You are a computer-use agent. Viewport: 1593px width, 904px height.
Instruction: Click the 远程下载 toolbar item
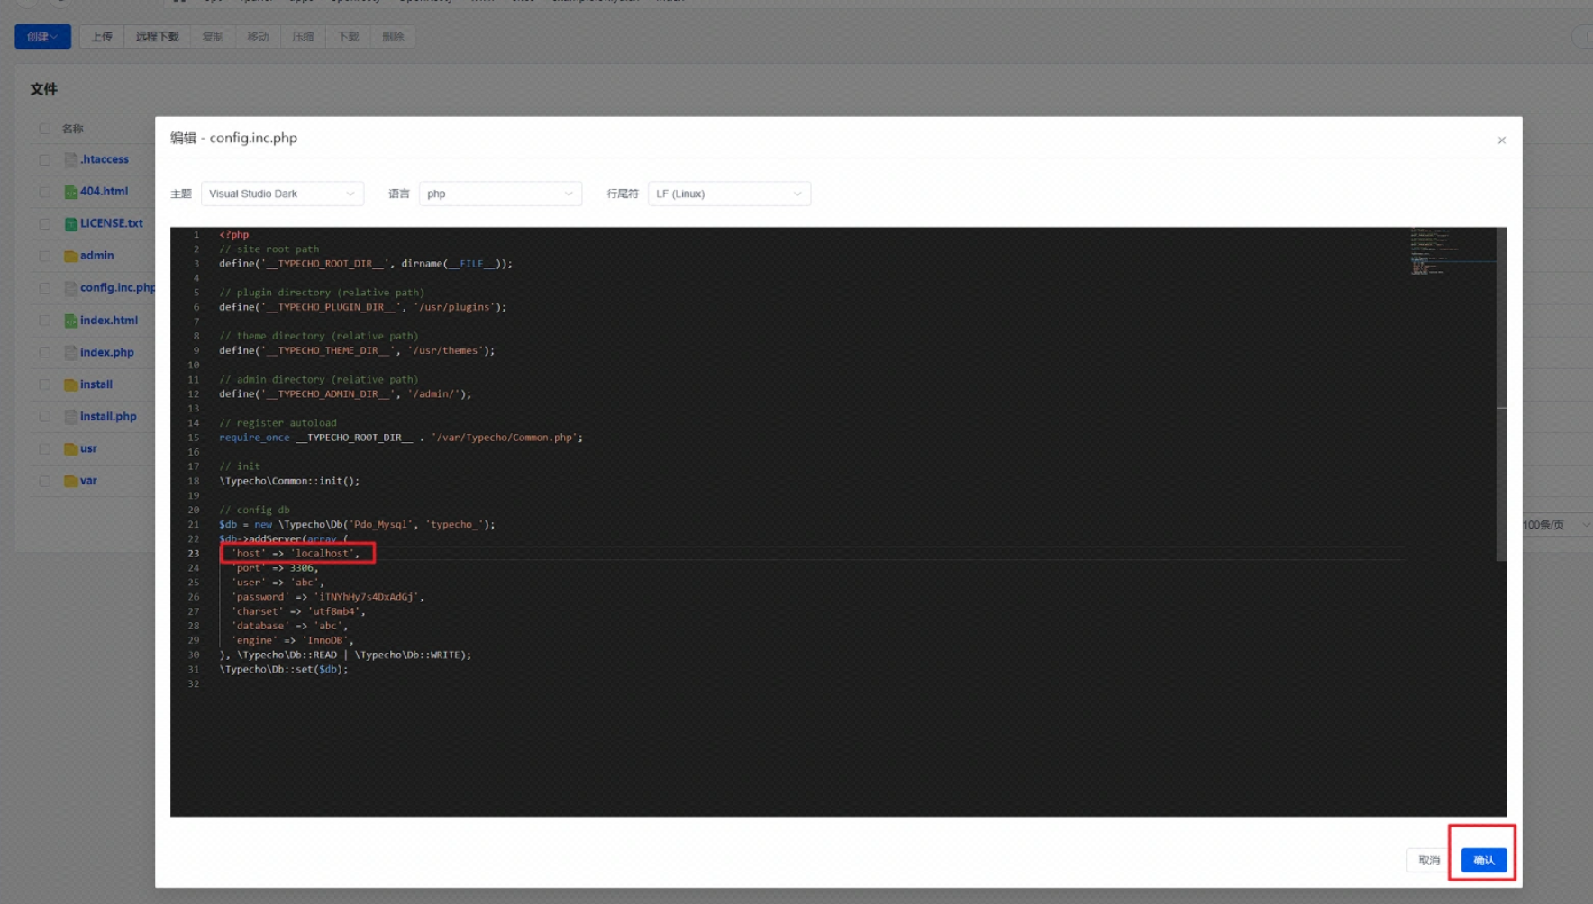click(x=157, y=37)
